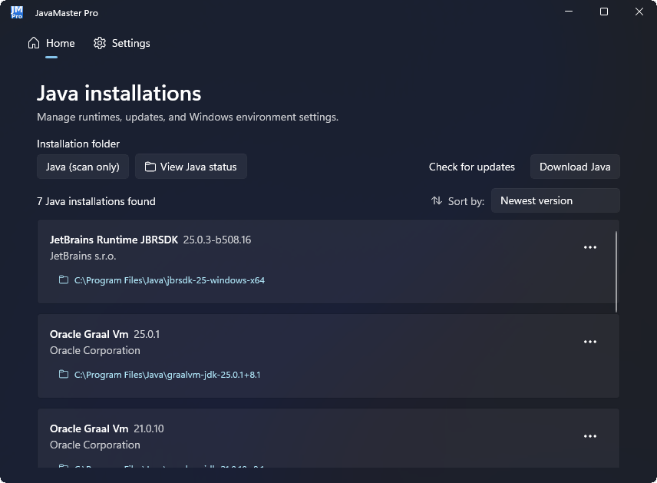Click the folder icon beside the jbrsdk-25 path
Image resolution: width=657 pixels, height=483 pixels.
(x=64, y=280)
